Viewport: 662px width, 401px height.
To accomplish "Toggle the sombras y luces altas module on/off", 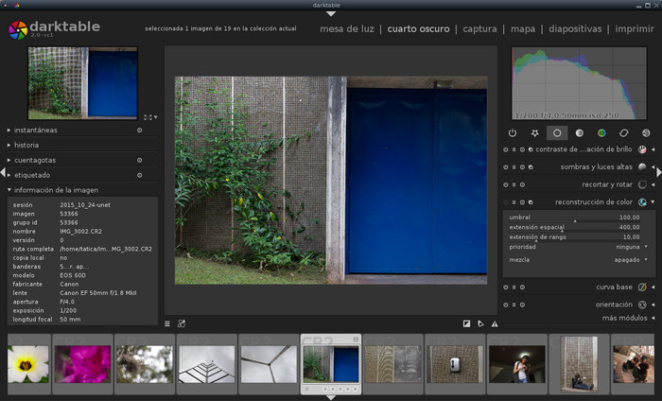I will 506,167.
